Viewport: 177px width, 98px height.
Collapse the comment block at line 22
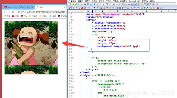73,58
